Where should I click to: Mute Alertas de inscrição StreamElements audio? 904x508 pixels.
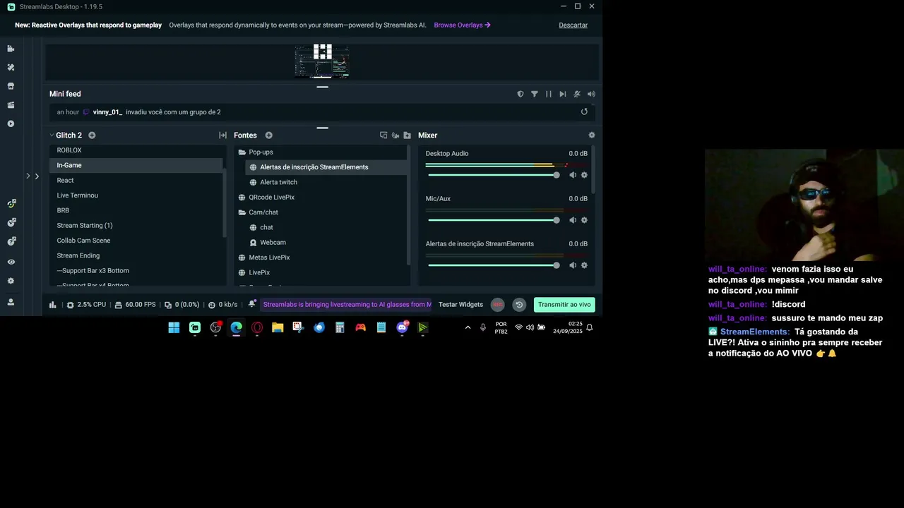573,265
